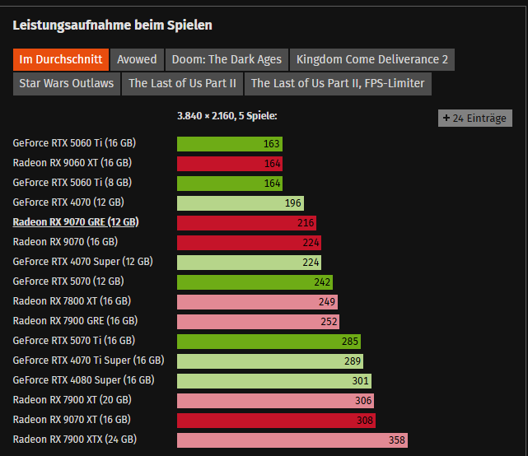Switch to Star Wars Outlaws tab

[67, 83]
